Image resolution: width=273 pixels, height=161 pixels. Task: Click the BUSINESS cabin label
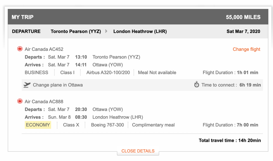pyautogui.click(x=36, y=72)
